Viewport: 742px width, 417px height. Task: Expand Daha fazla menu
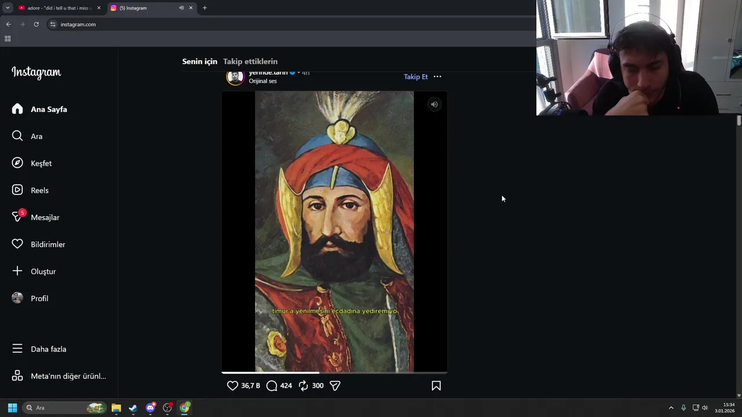[39, 349]
